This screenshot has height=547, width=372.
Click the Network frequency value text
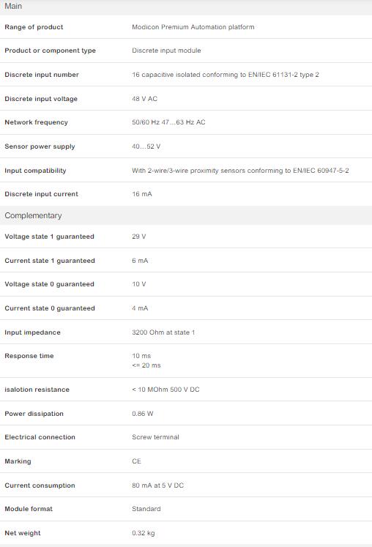pyautogui.click(x=168, y=122)
